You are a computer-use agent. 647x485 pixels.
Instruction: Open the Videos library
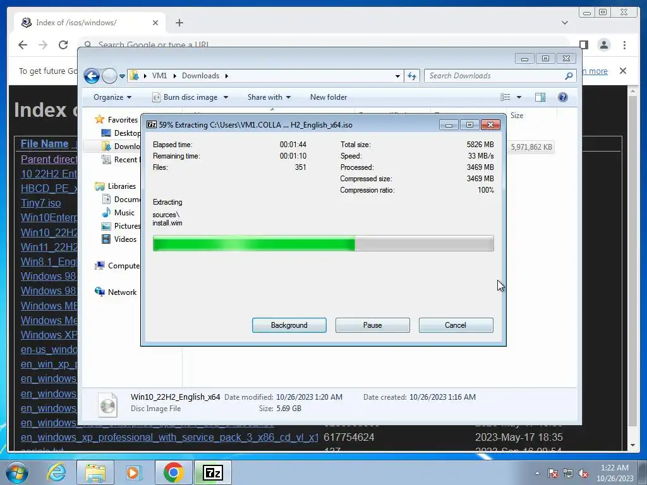tap(119, 239)
